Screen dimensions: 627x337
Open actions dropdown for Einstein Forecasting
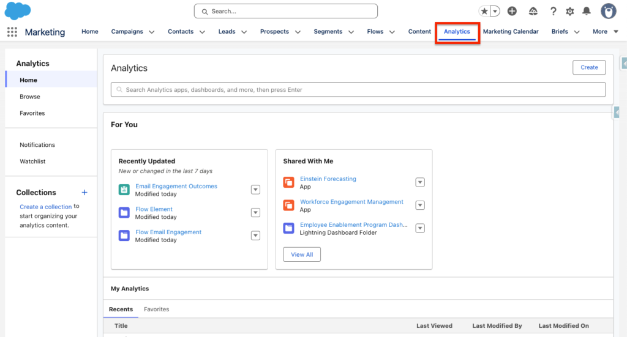click(420, 182)
